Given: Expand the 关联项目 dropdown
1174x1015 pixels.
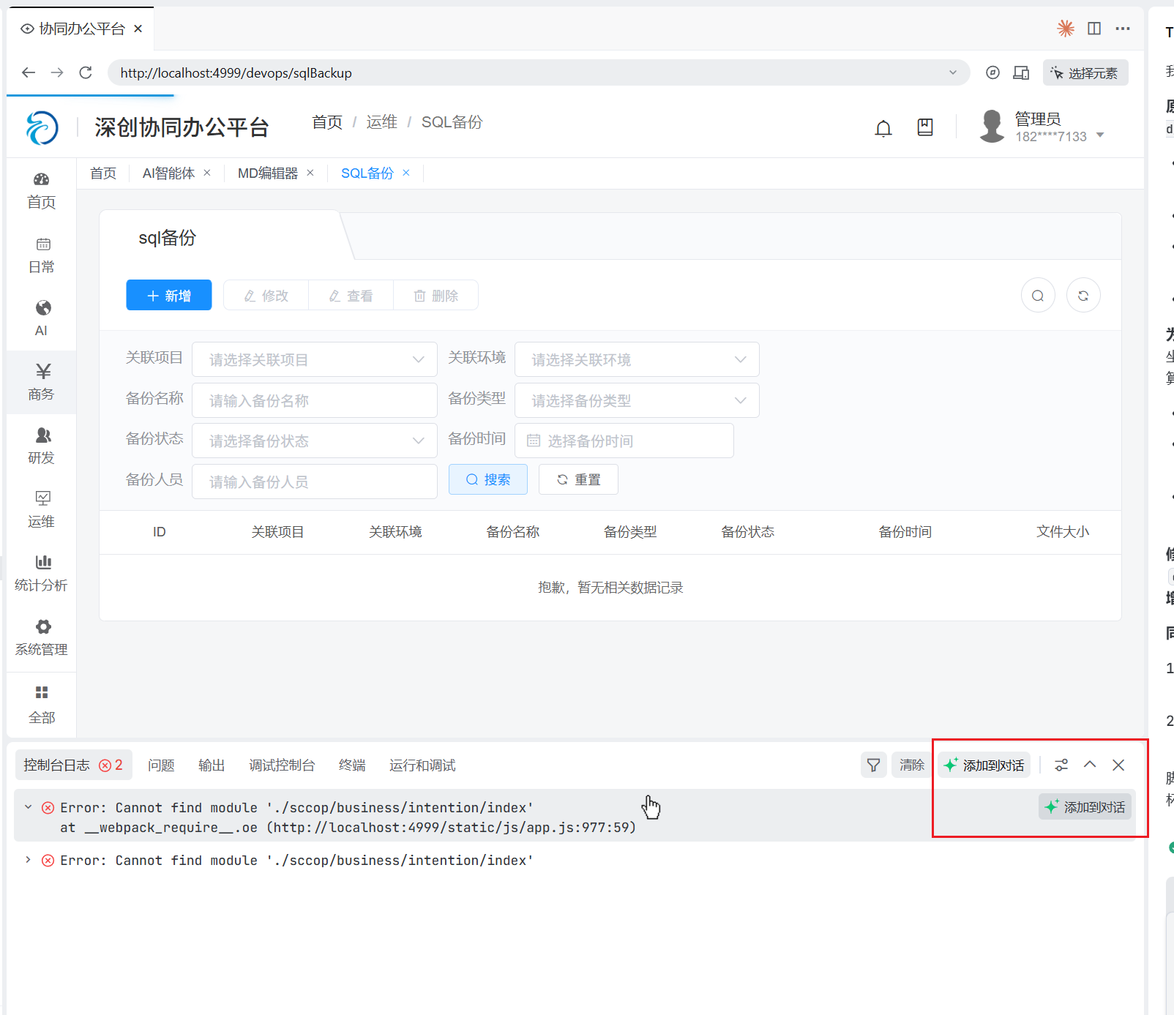Looking at the screenshot, I should click(x=314, y=359).
